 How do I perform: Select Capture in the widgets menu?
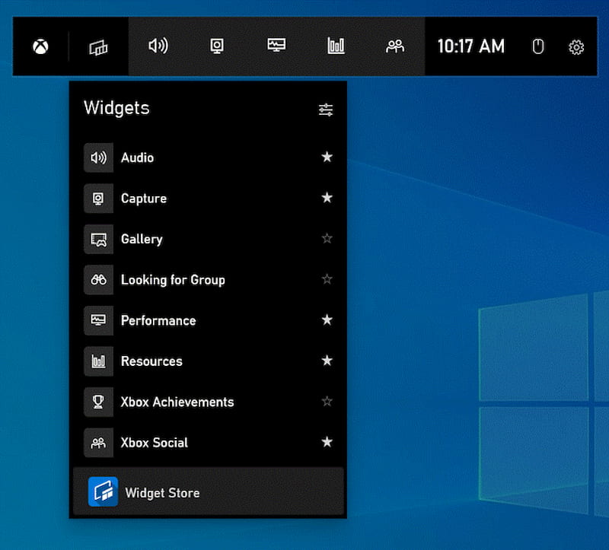(x=208, y=199)
